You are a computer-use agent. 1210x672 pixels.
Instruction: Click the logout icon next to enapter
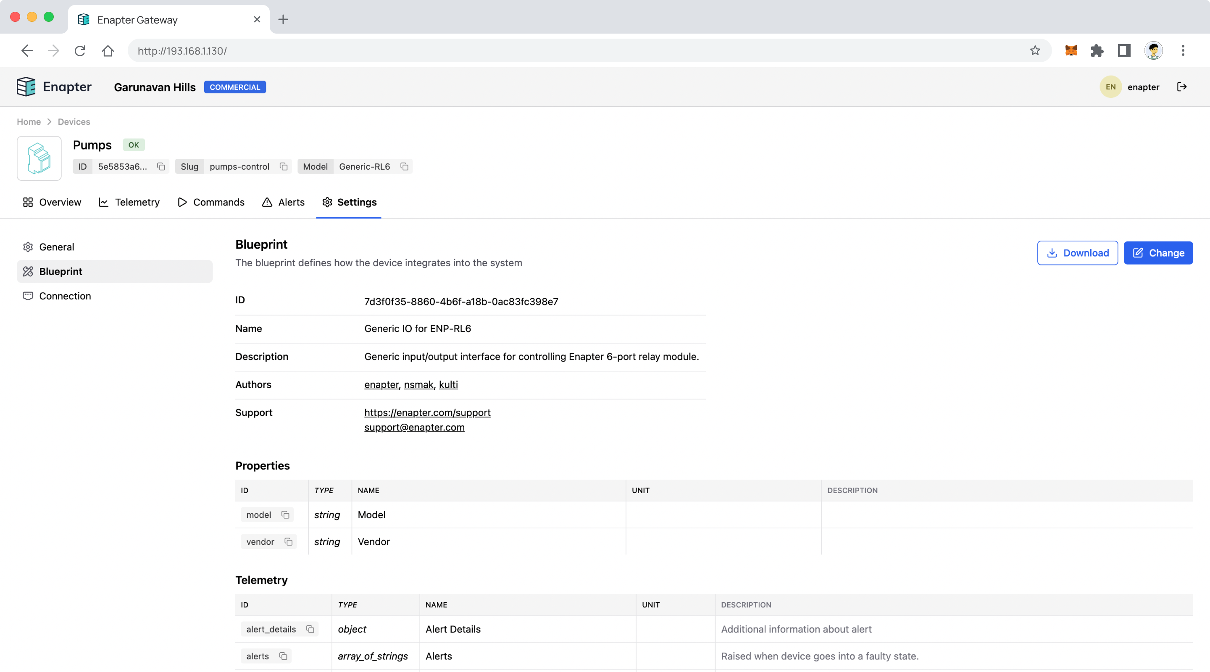pyautogui.click(x=1182, y=87)
